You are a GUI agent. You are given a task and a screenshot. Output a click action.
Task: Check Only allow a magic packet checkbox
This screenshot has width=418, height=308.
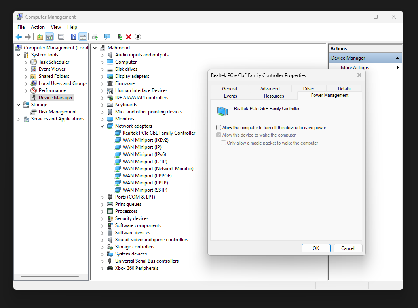click(x=223, y=143)
